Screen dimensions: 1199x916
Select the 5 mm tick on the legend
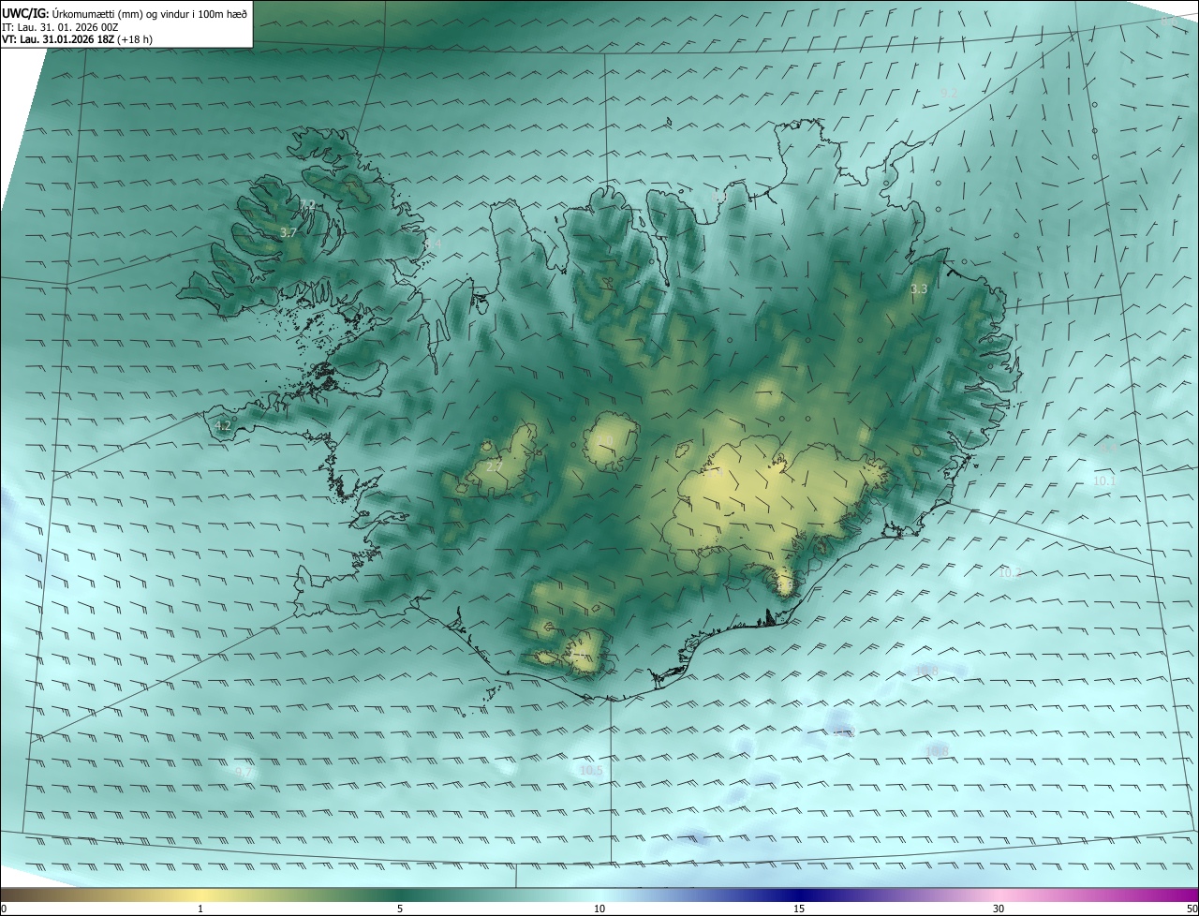point(400,909)
